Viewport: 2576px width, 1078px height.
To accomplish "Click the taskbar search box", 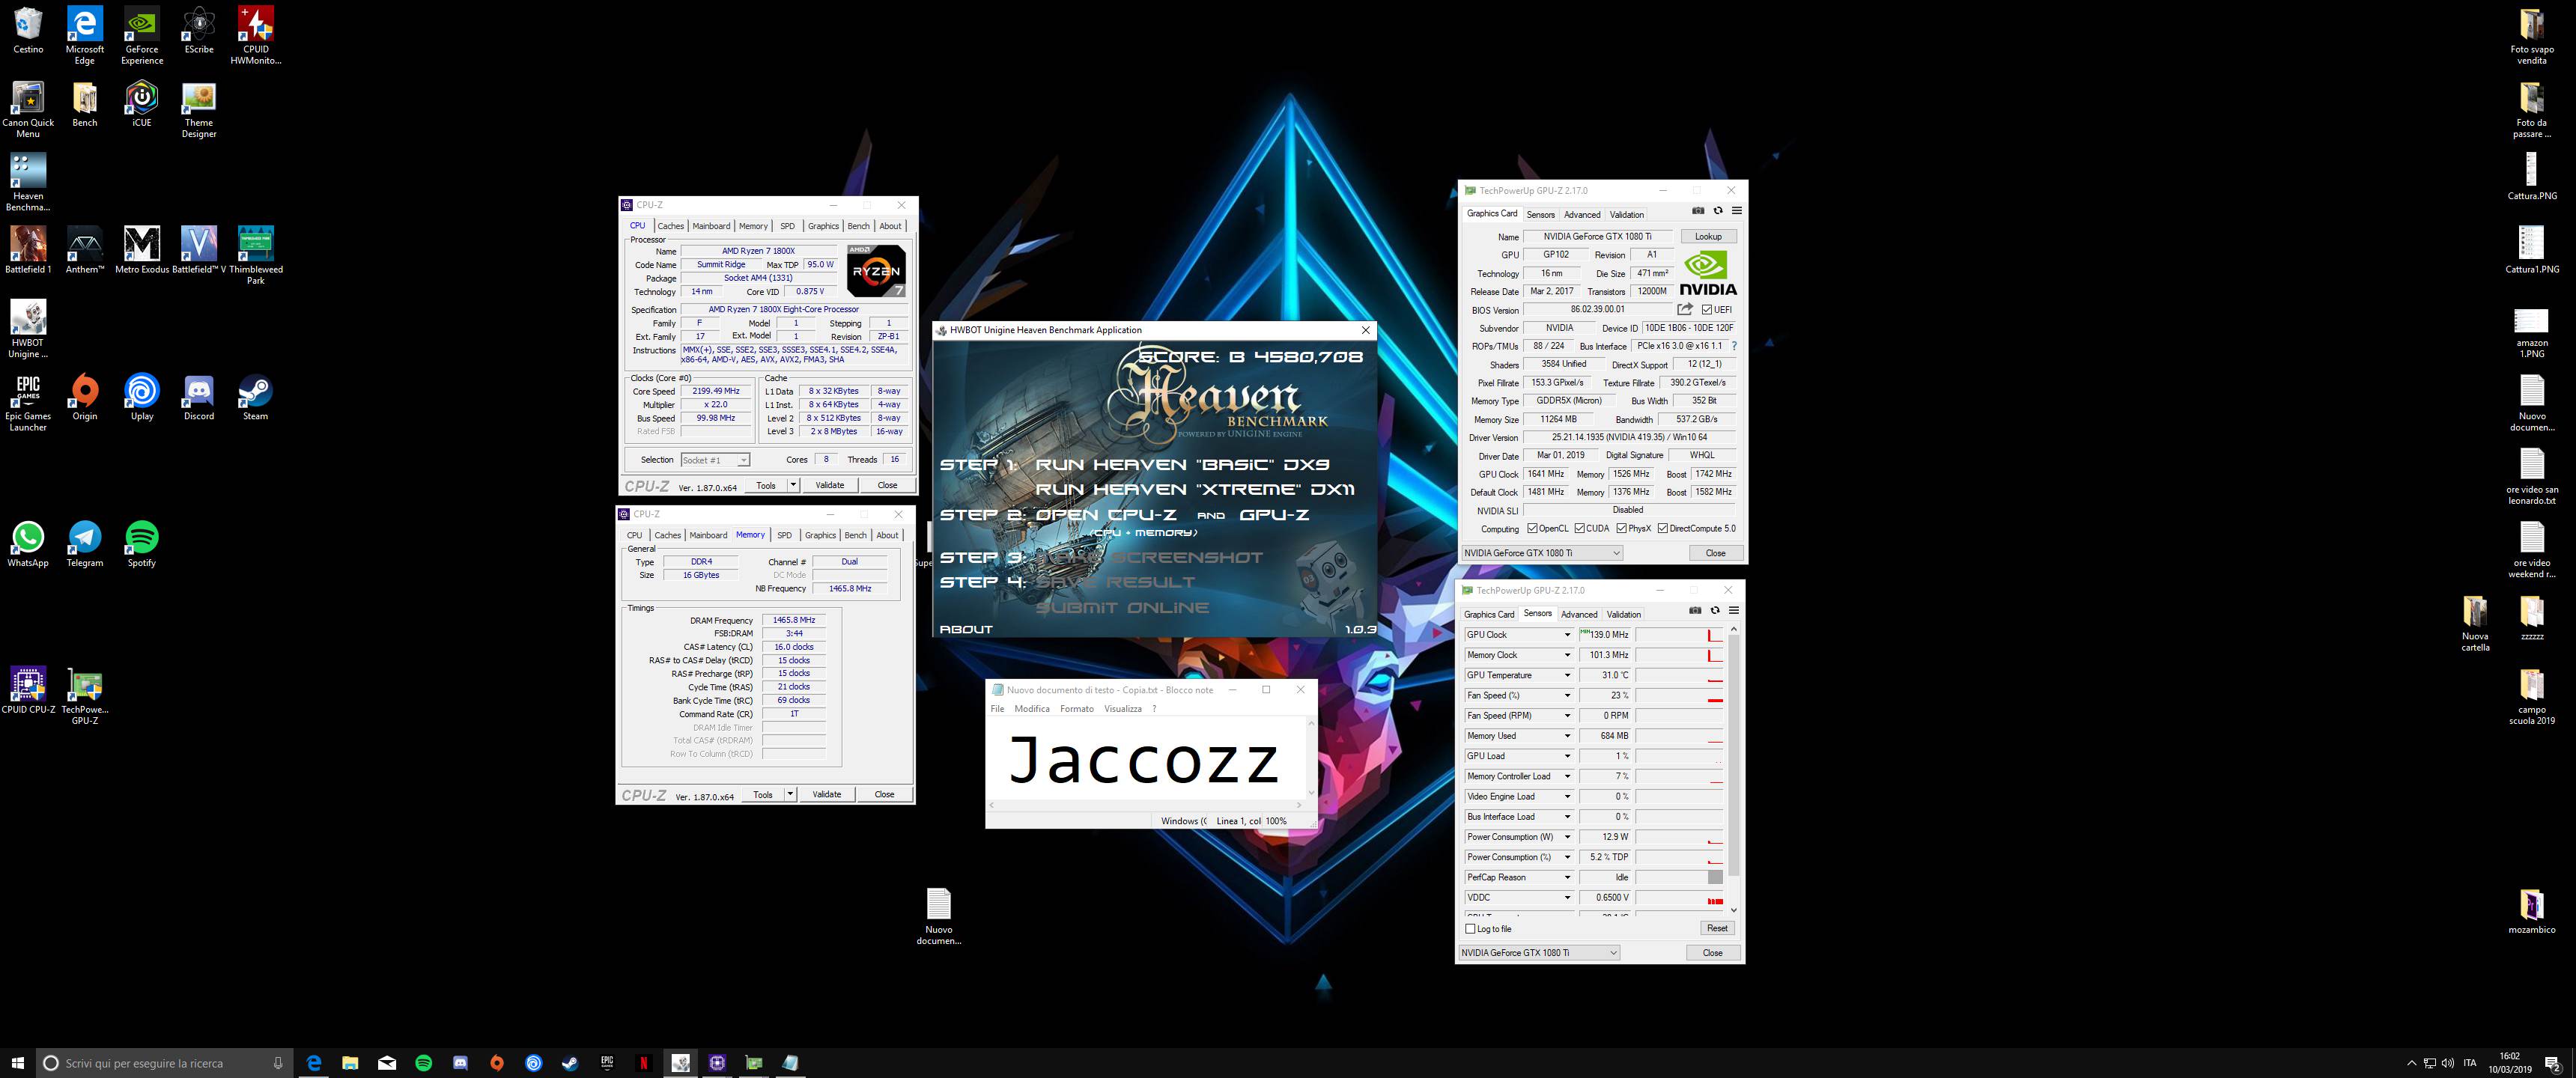I will coord(165,1063).
